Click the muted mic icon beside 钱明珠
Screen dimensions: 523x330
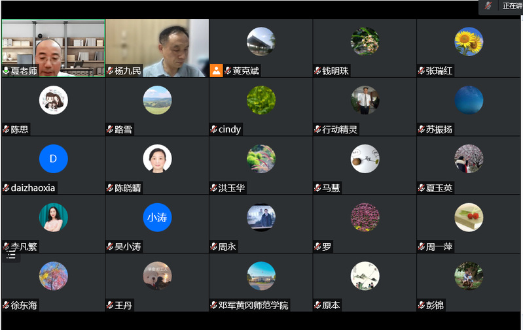click(x=318, y=71)
